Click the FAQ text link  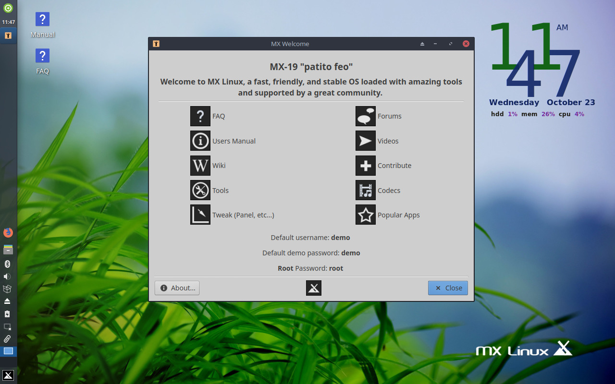coord(219,116)
